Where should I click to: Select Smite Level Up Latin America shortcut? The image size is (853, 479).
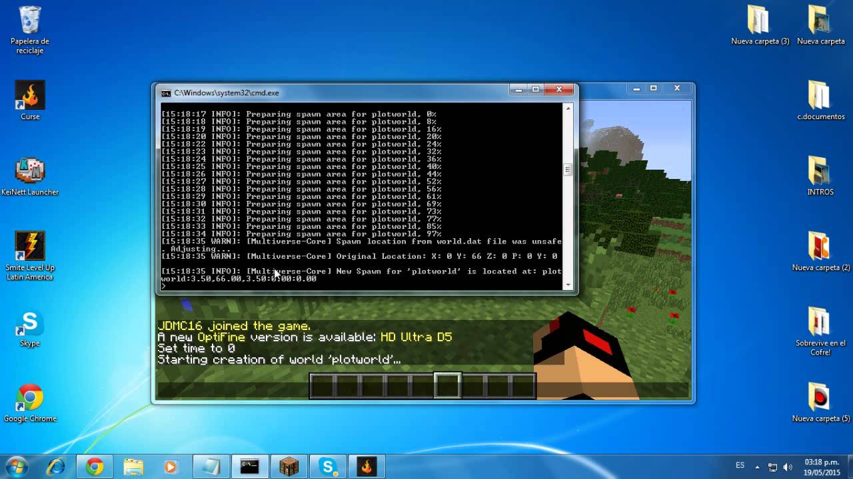click(x=30, y=256)
